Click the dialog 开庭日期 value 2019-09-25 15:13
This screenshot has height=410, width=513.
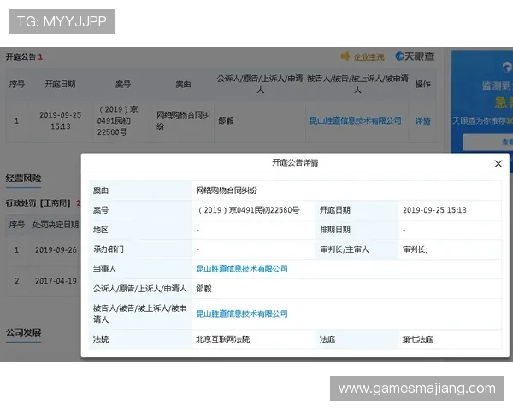click(434, 210)
